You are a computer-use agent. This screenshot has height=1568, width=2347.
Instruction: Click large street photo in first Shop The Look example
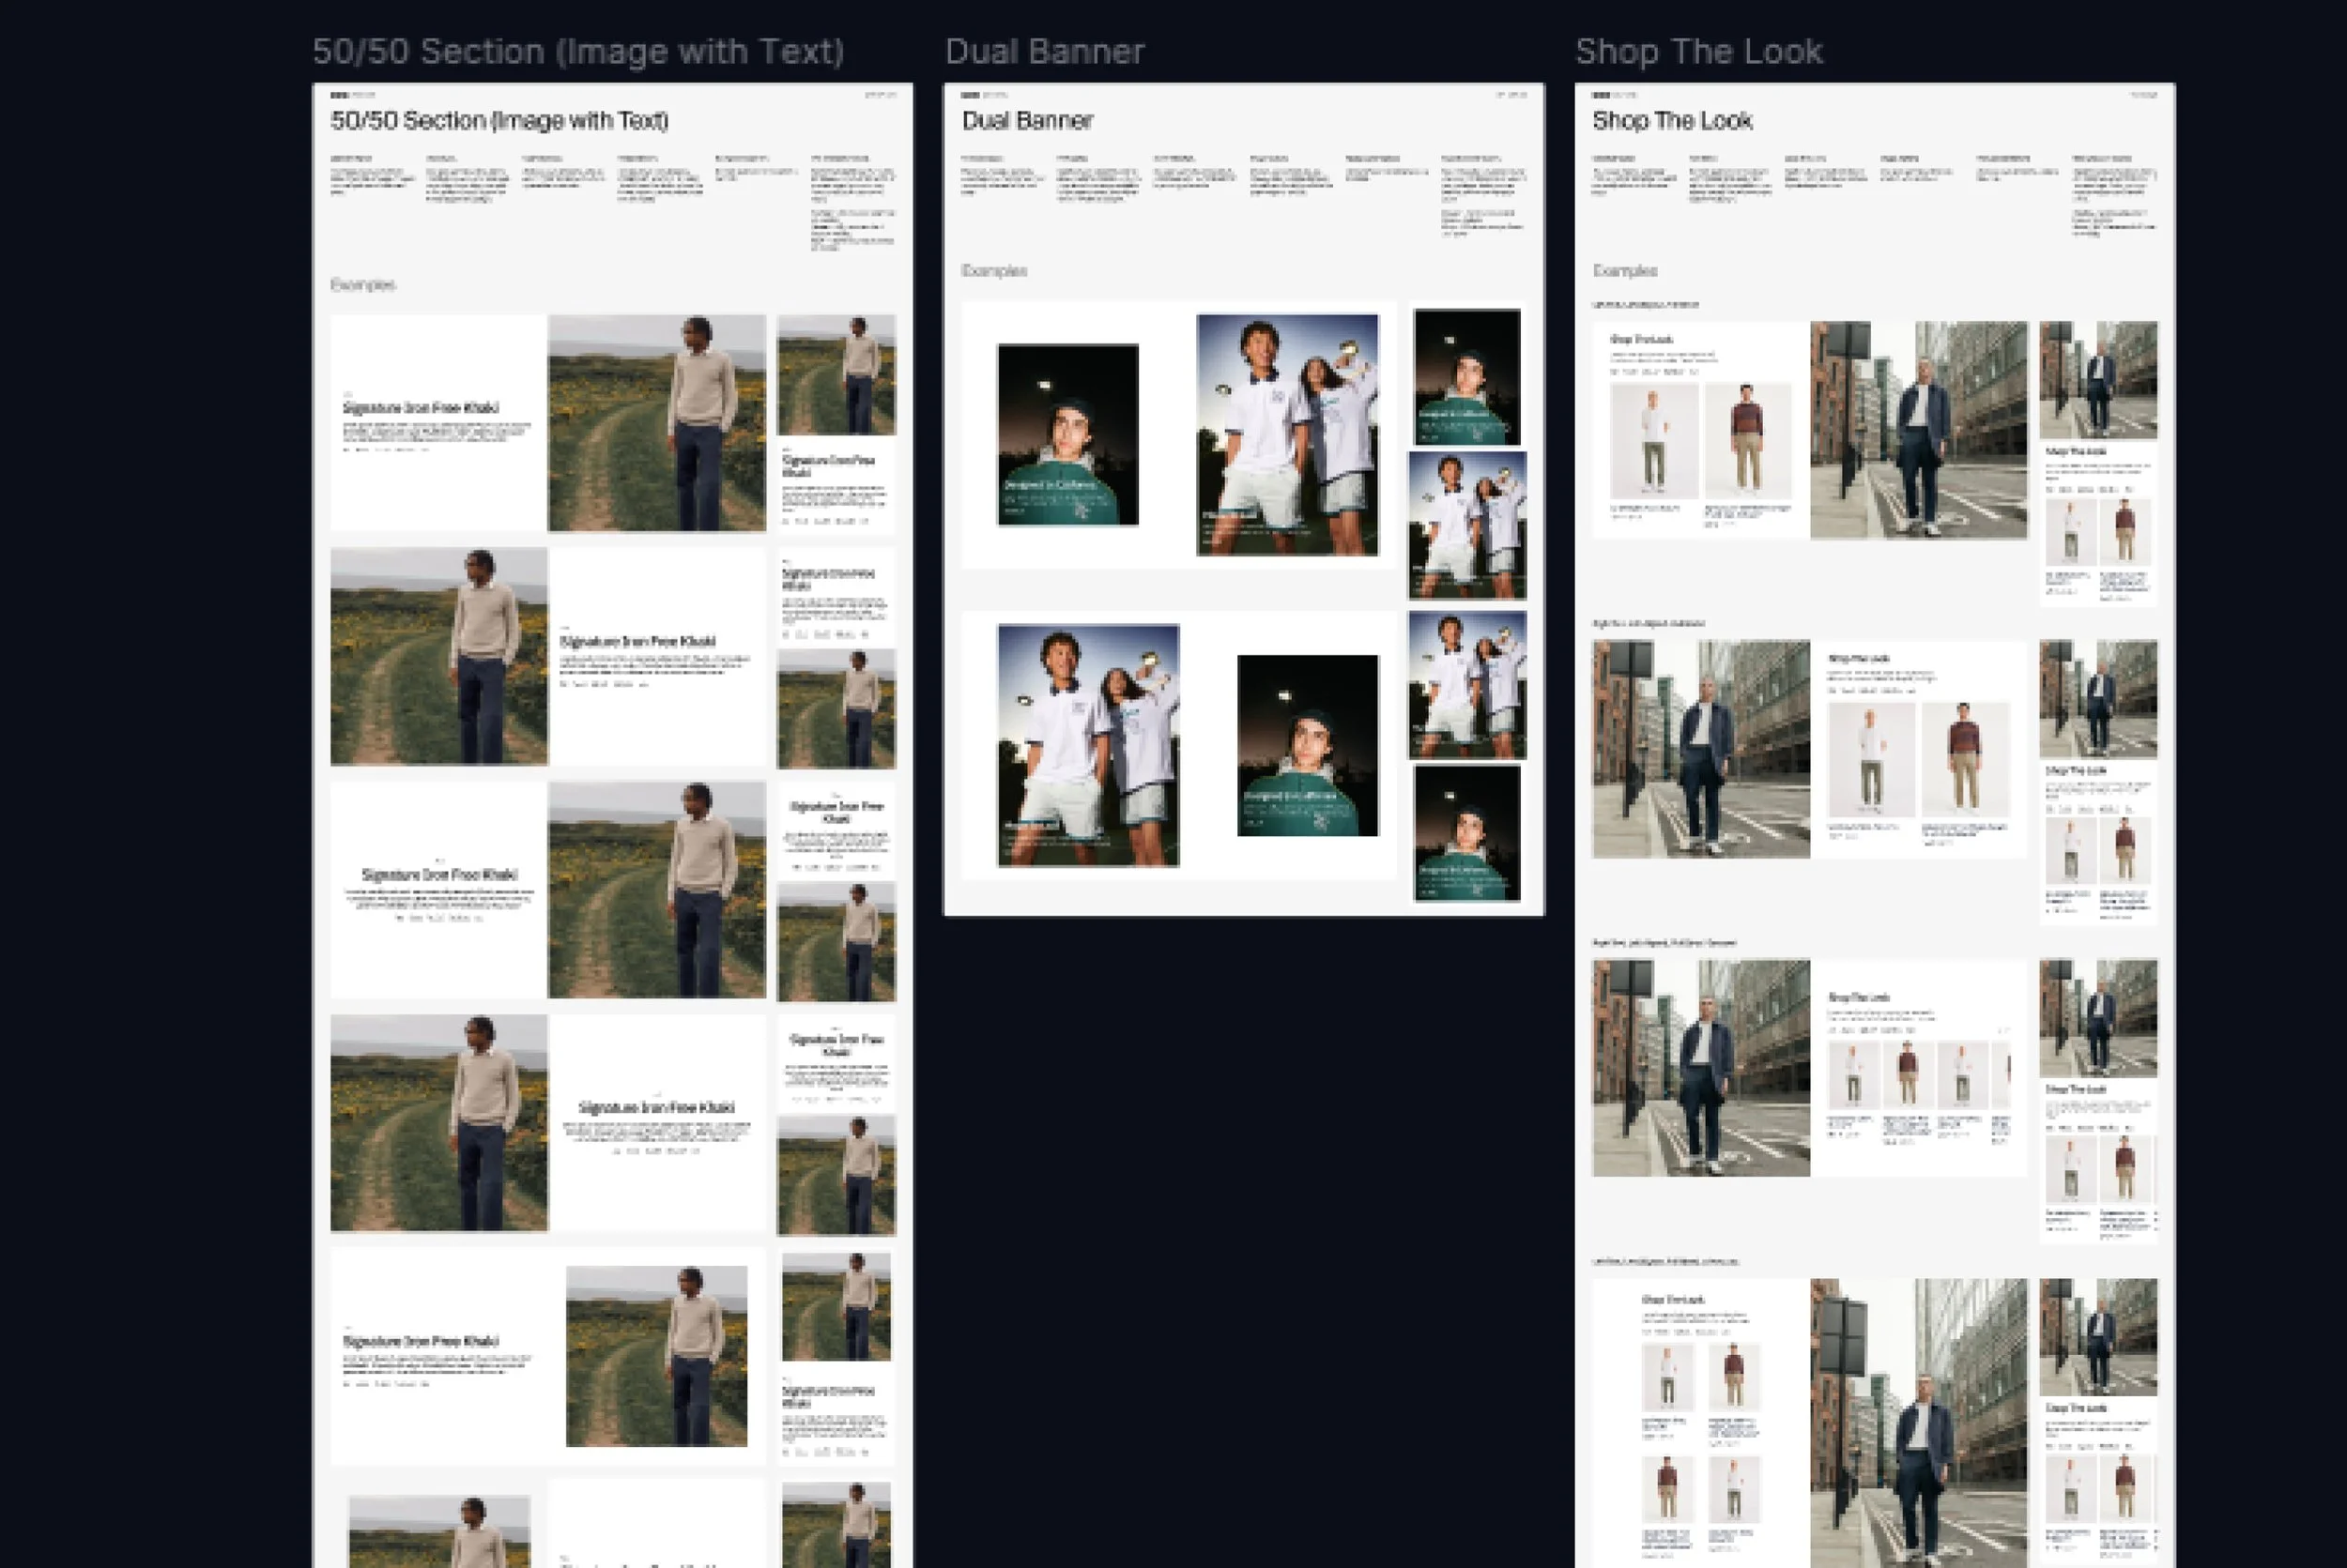[1918, 430]
